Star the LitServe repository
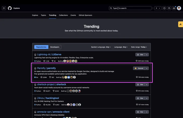Viewport: 183px width, 118px height. click(x=140, y=55)
